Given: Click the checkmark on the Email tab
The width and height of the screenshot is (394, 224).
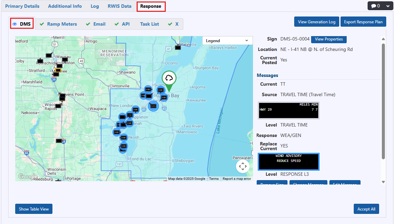Looking at the screenshot, I should tap(88, 24).
